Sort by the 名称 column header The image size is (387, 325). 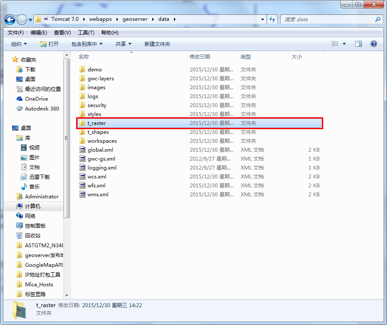tap(83, 57)
